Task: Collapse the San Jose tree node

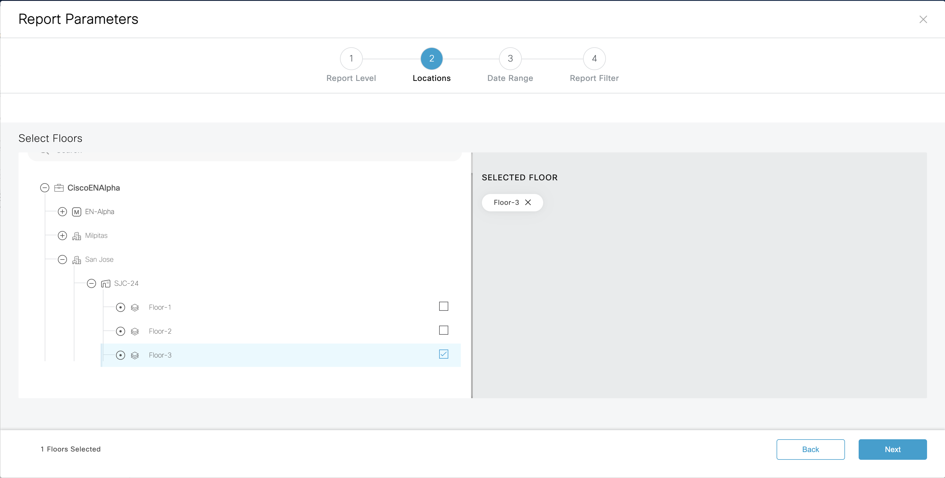Action: coord(62,260)
